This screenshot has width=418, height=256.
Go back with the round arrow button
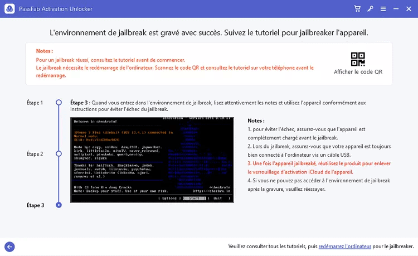tap(9, 247)
